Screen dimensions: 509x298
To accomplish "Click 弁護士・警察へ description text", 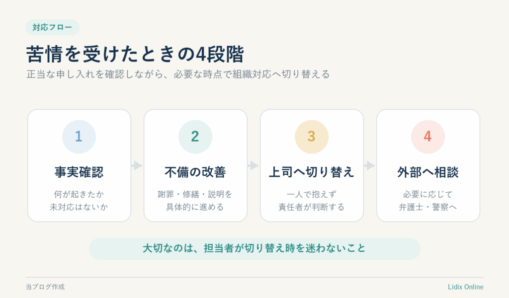I will click(x=428, y=207).
